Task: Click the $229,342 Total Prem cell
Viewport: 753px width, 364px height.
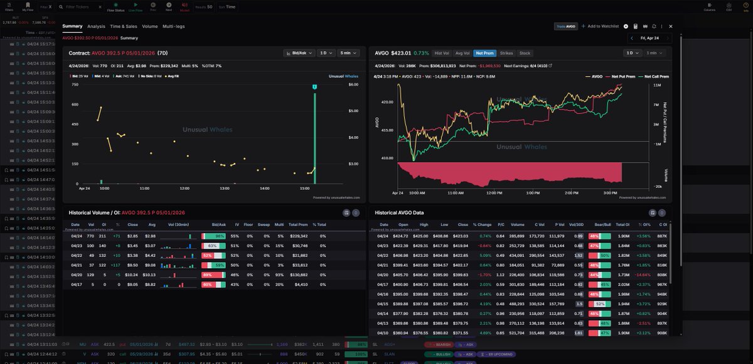Action: pos(298,236)
